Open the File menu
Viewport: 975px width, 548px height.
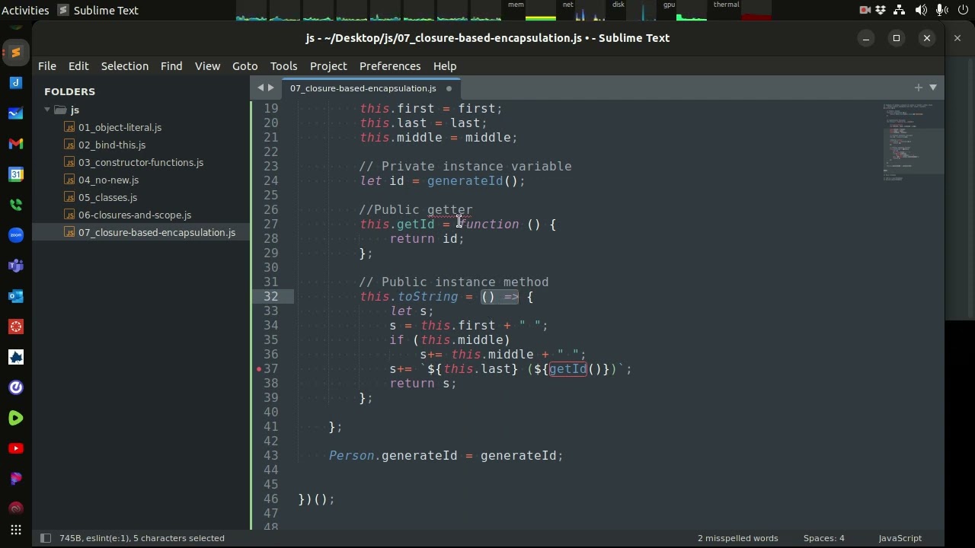pos(47,66)
